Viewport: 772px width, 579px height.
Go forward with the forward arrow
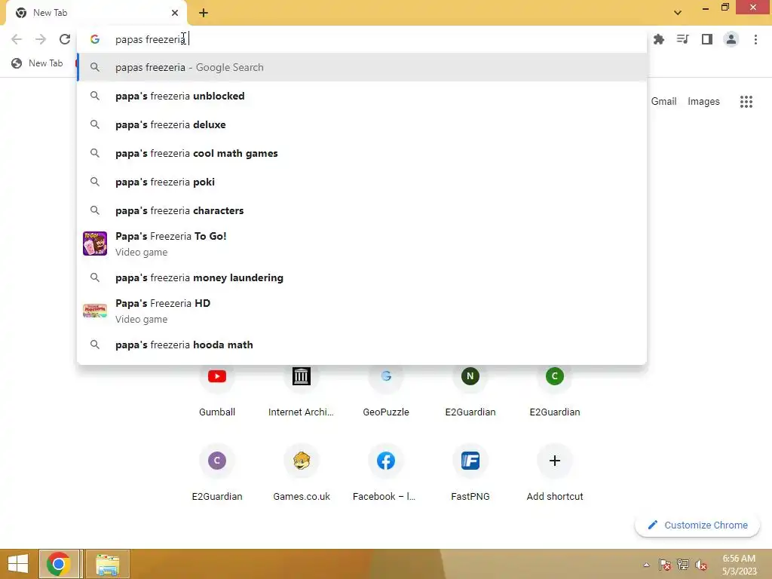[41, 39]
